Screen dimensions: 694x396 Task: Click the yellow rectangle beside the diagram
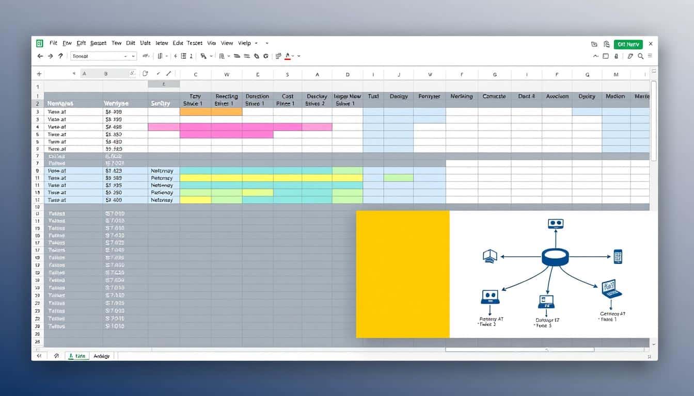[x=403, y=274]
